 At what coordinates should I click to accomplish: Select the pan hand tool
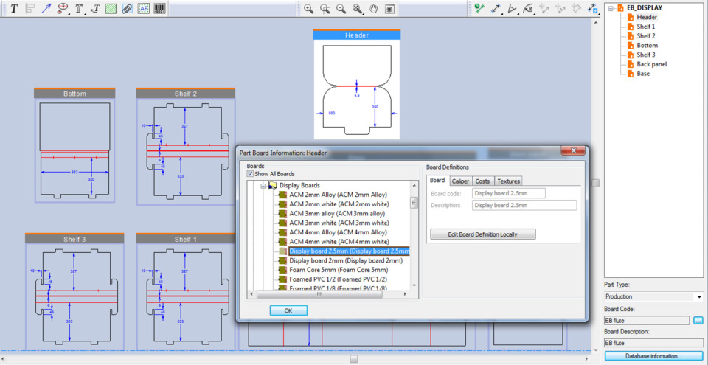[374, 9]
